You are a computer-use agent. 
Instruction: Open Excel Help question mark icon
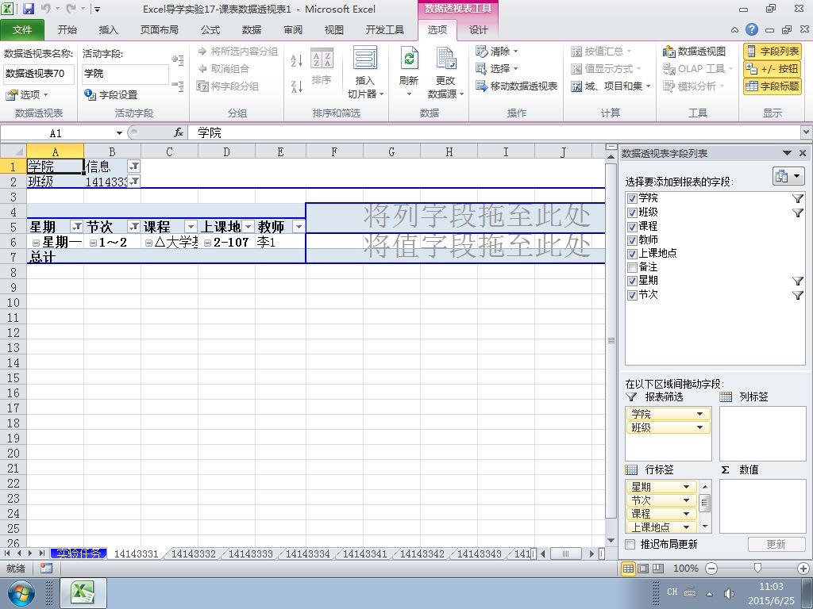click(751, 29)
